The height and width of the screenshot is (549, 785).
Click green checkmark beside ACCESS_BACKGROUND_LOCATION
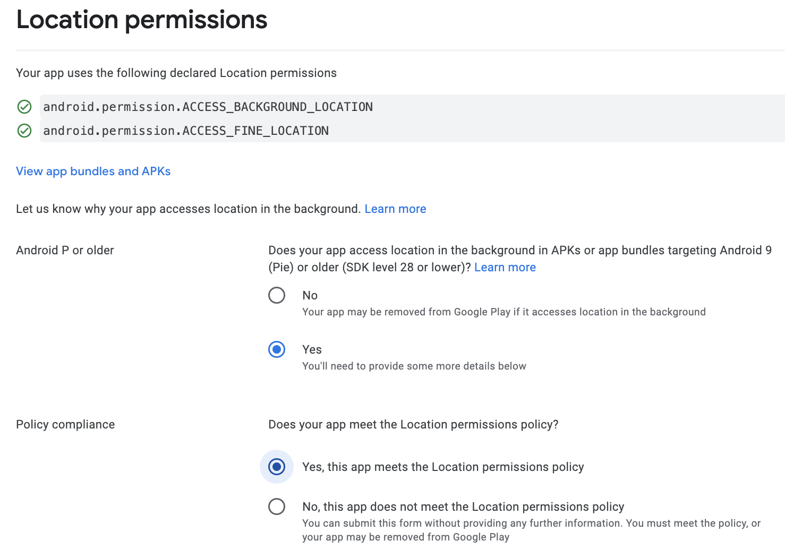point(24,107)
